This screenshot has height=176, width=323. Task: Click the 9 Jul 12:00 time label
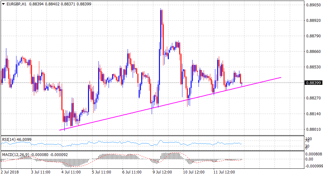pyautogui.click(x=162, y=172)
